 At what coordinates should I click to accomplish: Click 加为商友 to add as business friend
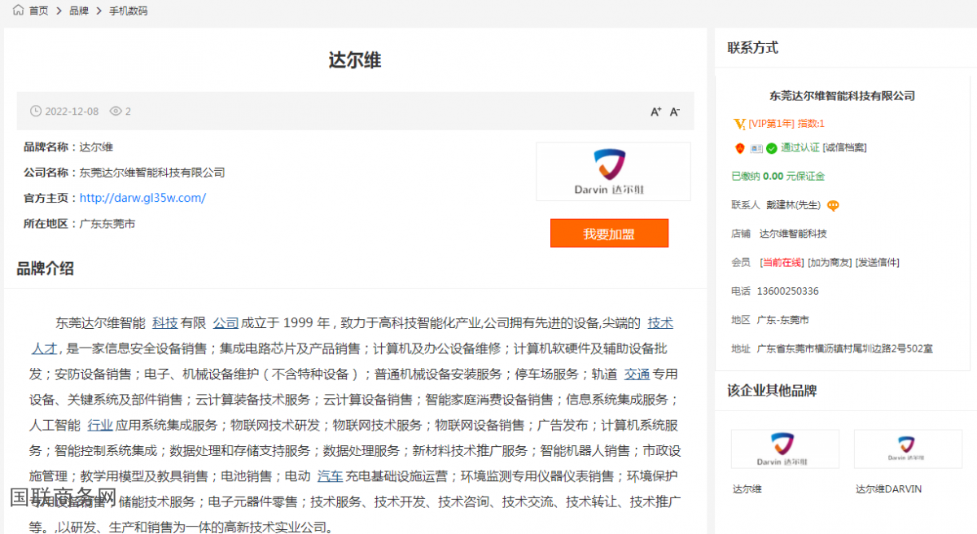[x=830, y=263]
